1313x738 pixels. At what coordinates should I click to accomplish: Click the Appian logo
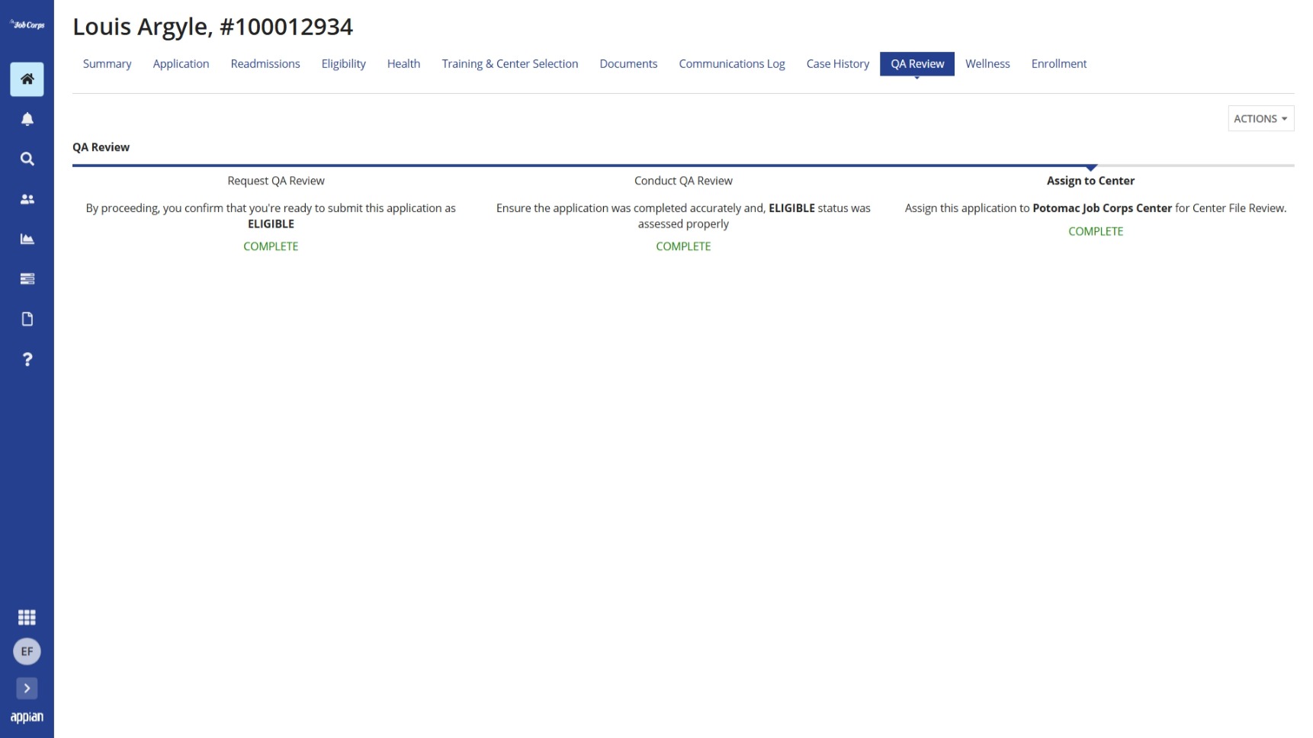tap(27, 717)
